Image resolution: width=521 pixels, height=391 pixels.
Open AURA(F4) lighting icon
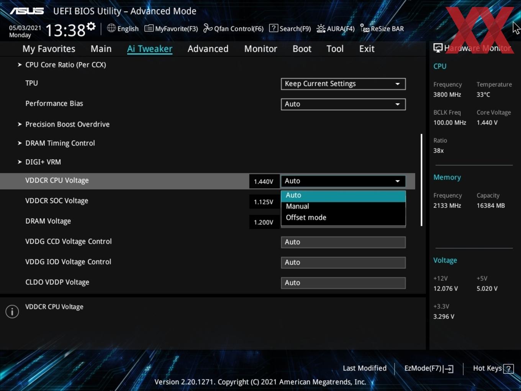(x=321, y=28)
